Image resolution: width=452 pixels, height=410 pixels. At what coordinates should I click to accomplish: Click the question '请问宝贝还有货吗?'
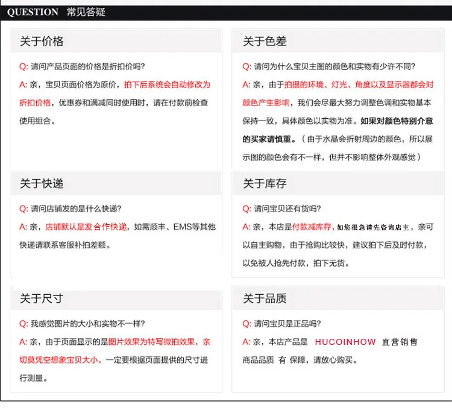point(287,209)
